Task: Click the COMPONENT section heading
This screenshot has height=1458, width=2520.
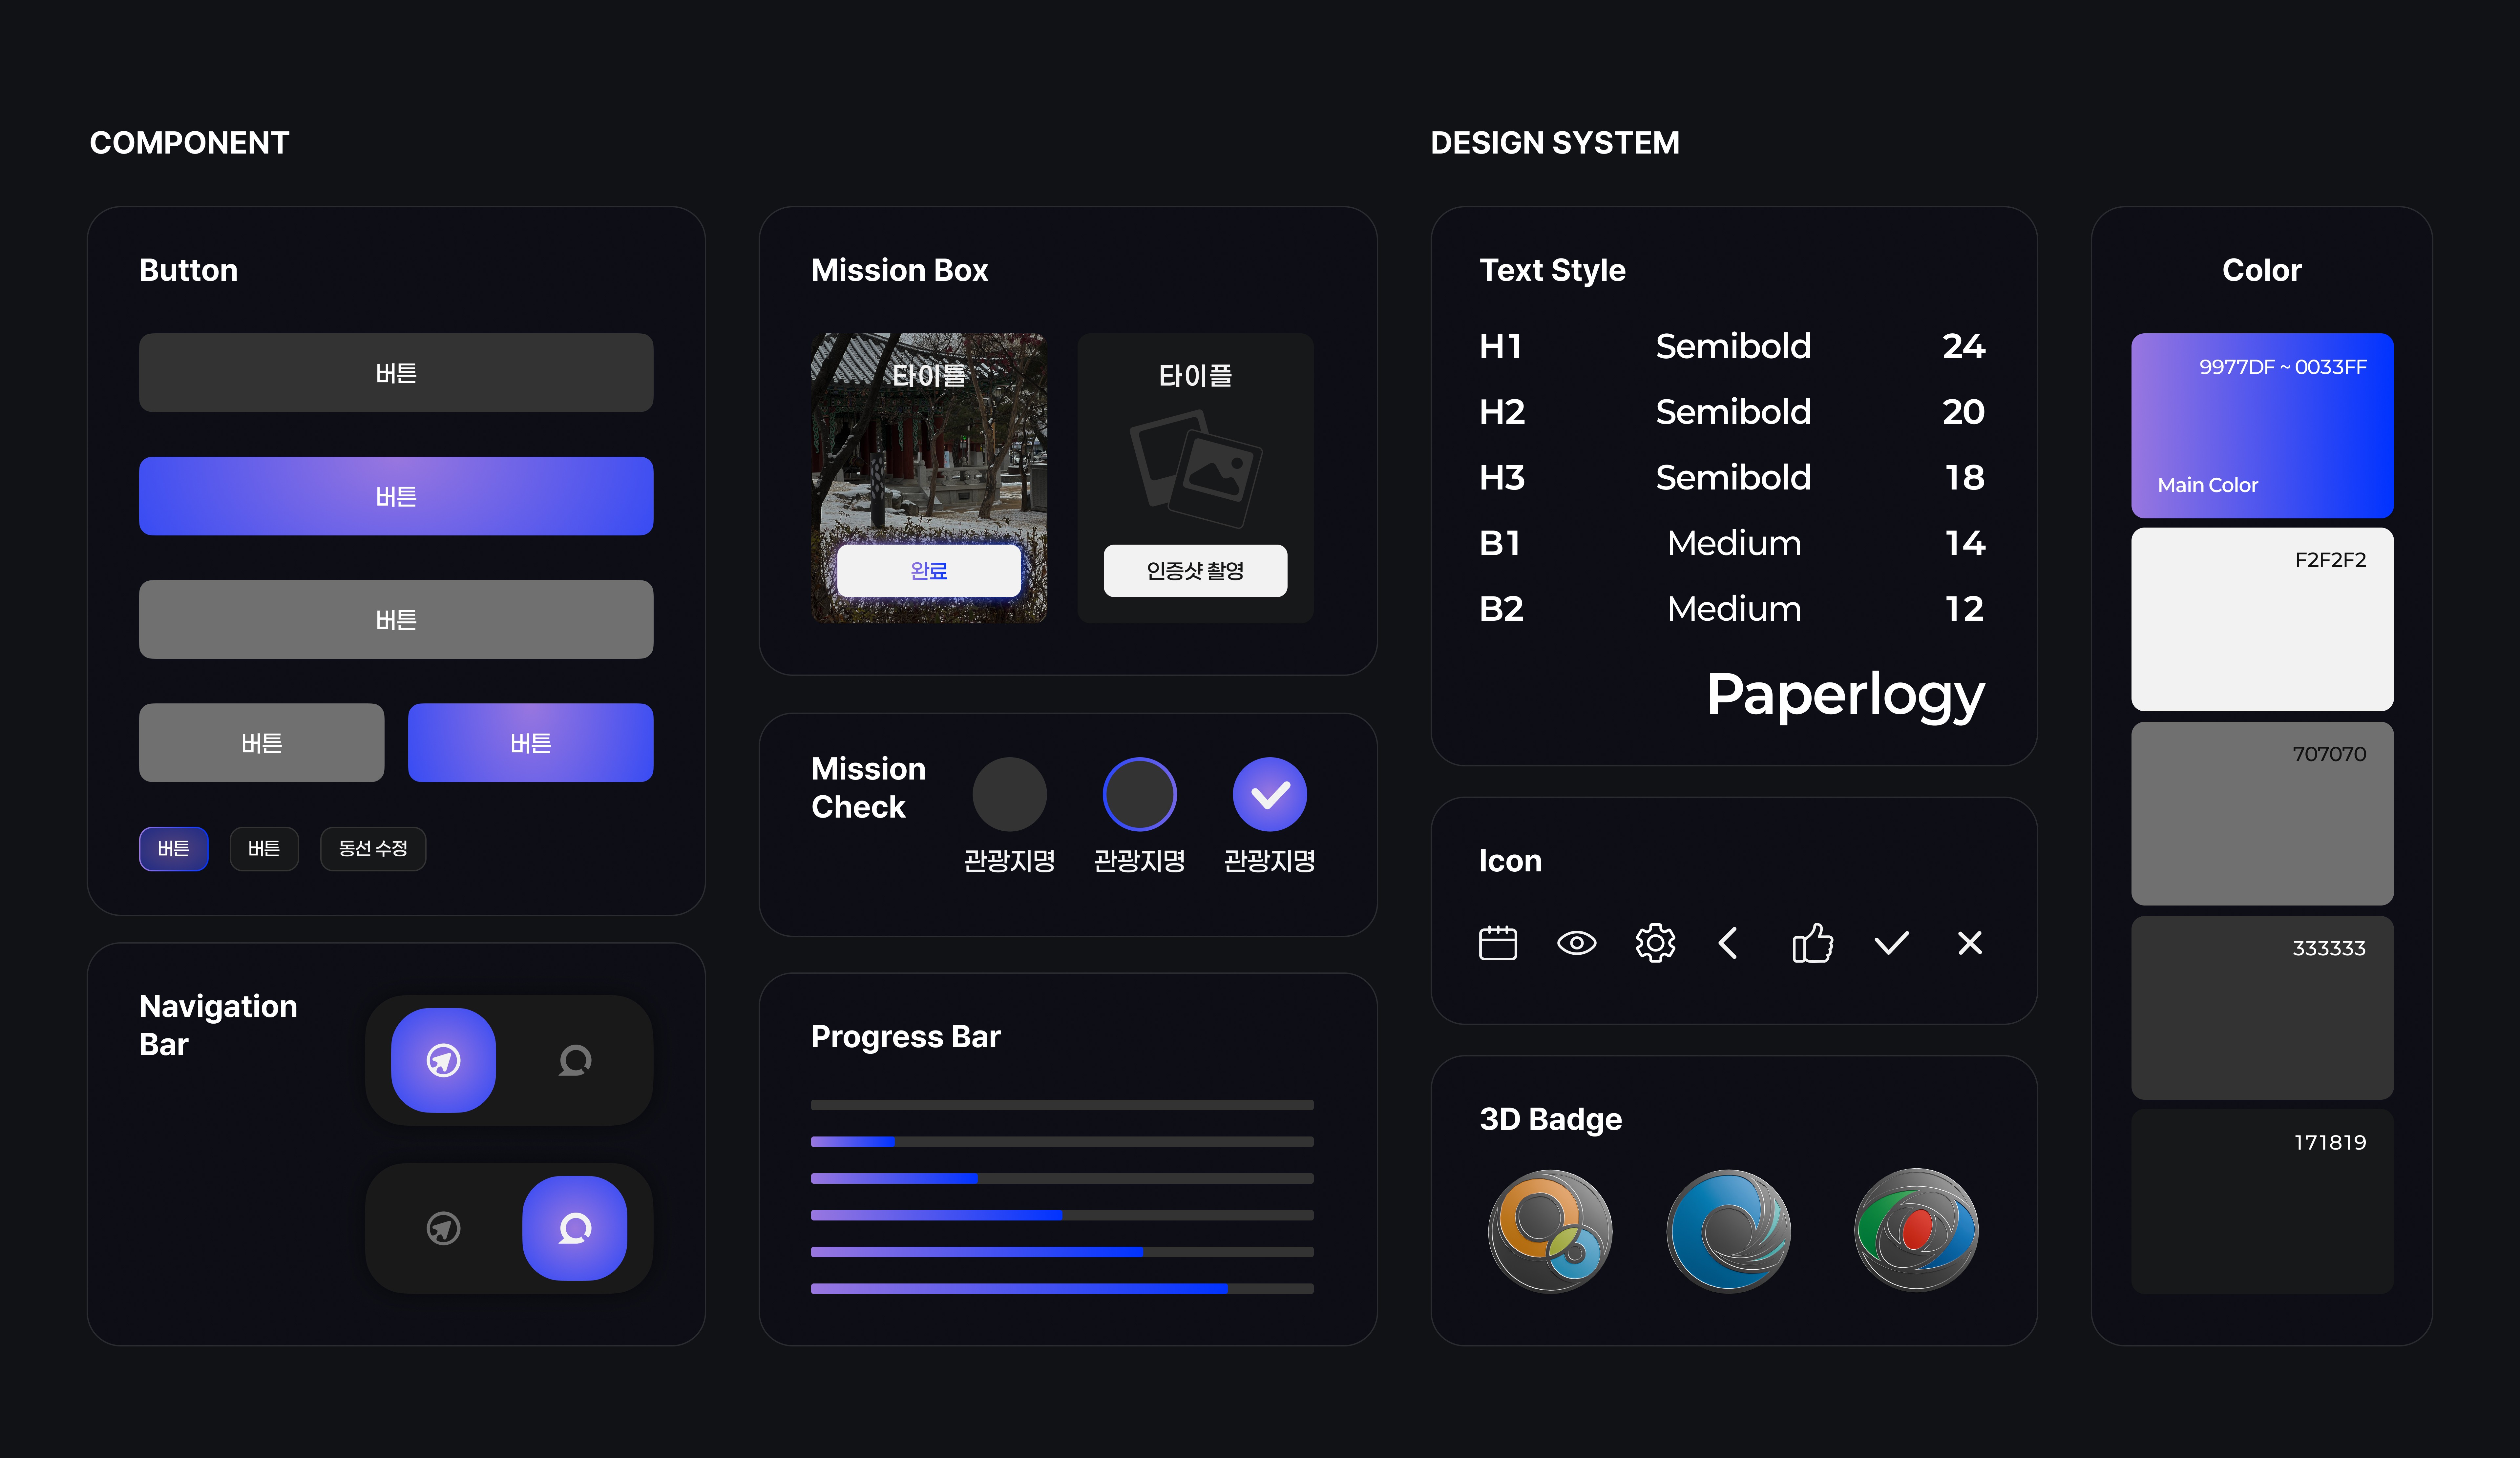Action: coord(189,143)
